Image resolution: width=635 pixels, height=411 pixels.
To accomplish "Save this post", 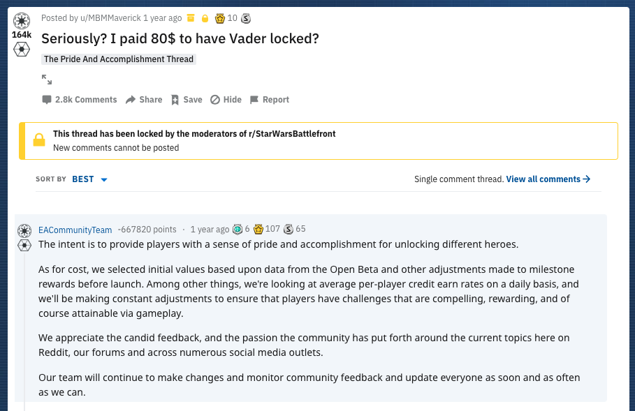I will [187, 100].
